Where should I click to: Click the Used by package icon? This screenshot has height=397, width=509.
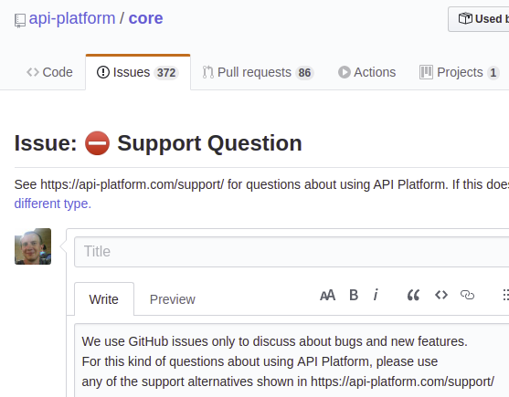(x=465, y=18)
